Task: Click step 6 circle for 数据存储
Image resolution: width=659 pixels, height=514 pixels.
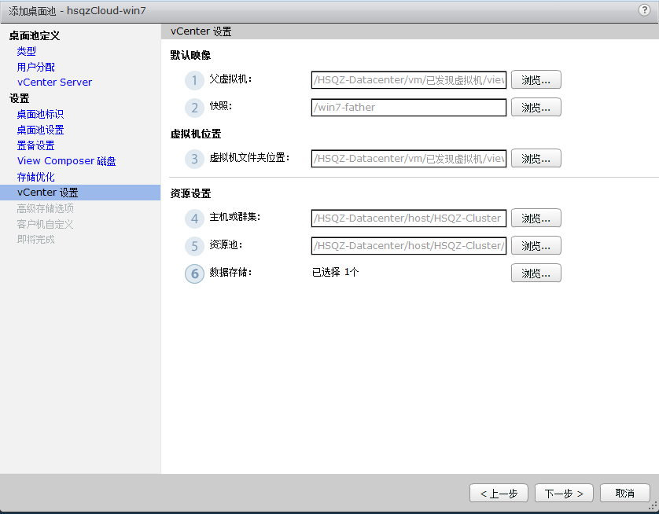Action: tap(194, 274)
